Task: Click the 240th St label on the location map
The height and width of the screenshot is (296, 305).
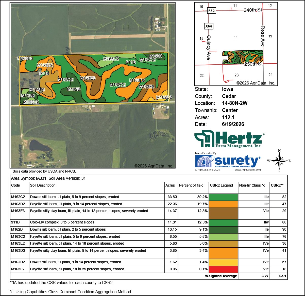Action: point(253,10)
